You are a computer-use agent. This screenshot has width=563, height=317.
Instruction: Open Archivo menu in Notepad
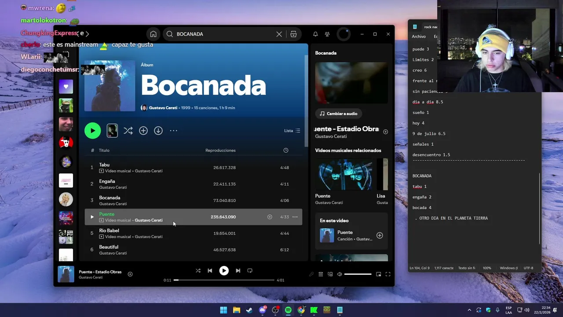click(x=419, y=37)
